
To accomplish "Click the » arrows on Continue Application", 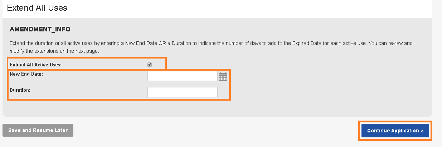I will (x=422, y=131).
